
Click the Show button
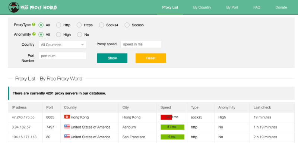(112, 58)
